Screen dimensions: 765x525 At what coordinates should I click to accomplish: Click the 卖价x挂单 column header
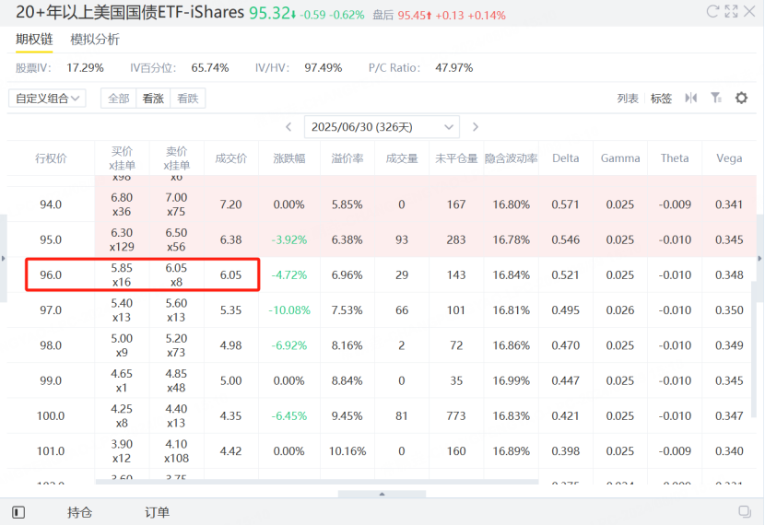click(x=177, y=158)
